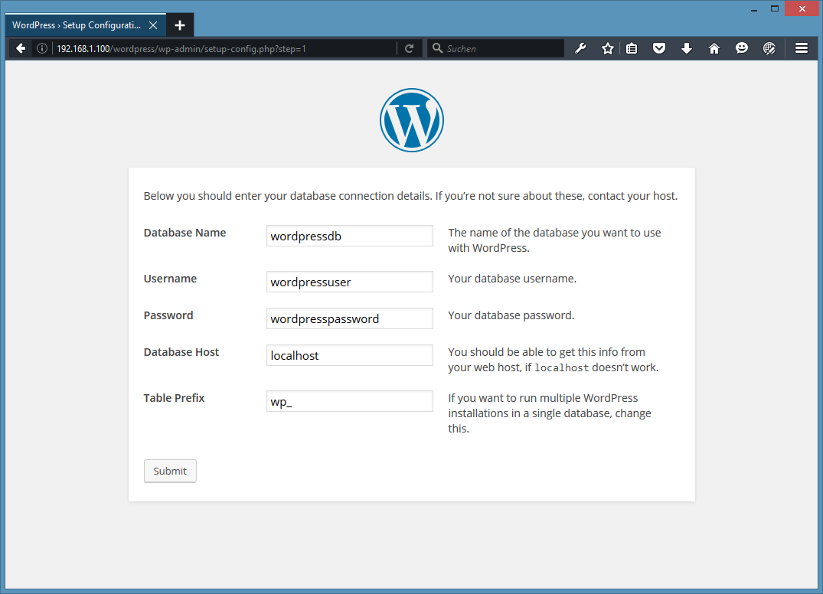Focus the Username field
823x594 pixels.
click(x=350, y=282)
